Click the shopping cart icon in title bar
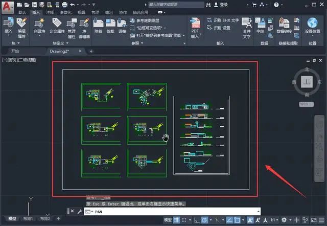327x226 pixels. pyautogui.click(x=254, y=5)
